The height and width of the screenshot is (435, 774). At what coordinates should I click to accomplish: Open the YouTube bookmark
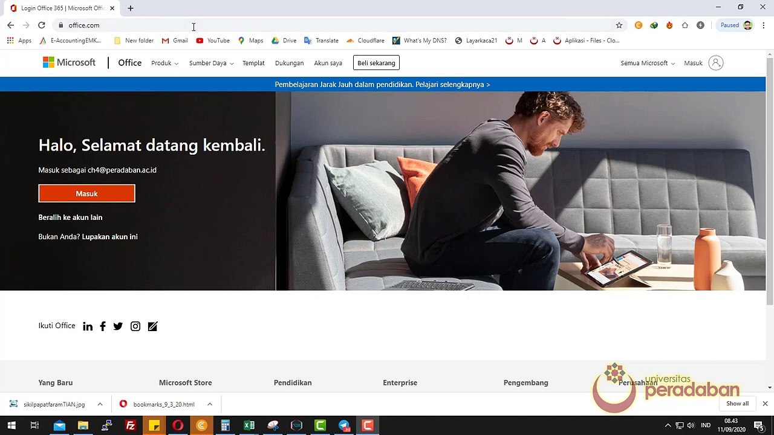tap(213, 40)
